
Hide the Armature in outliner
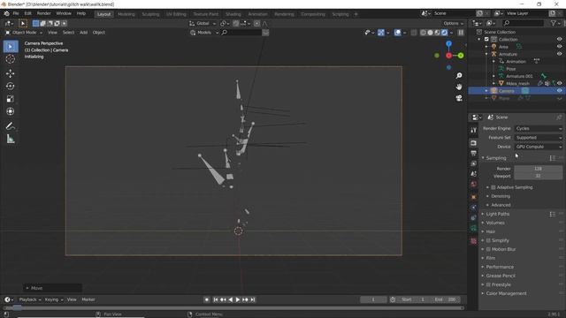pos(559,54)
